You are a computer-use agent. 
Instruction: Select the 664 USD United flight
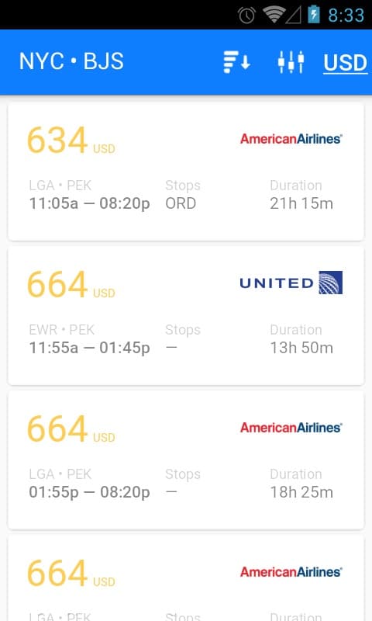point(186,316)
